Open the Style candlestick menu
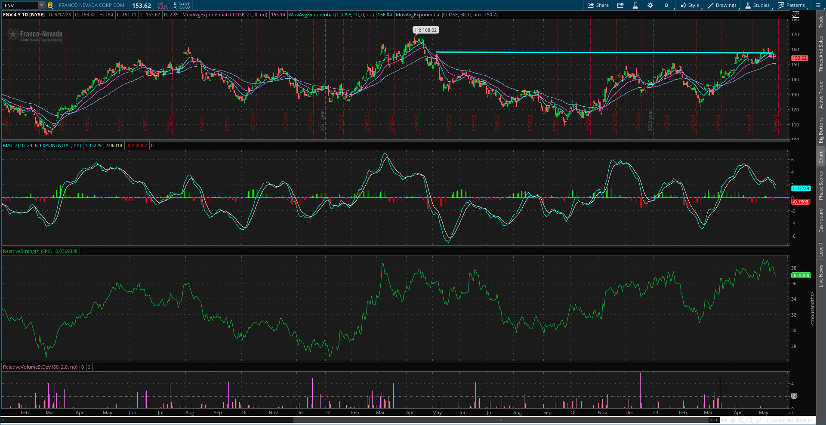The height and width of the screenshot is (425, 826). click(x=690, y=5)
